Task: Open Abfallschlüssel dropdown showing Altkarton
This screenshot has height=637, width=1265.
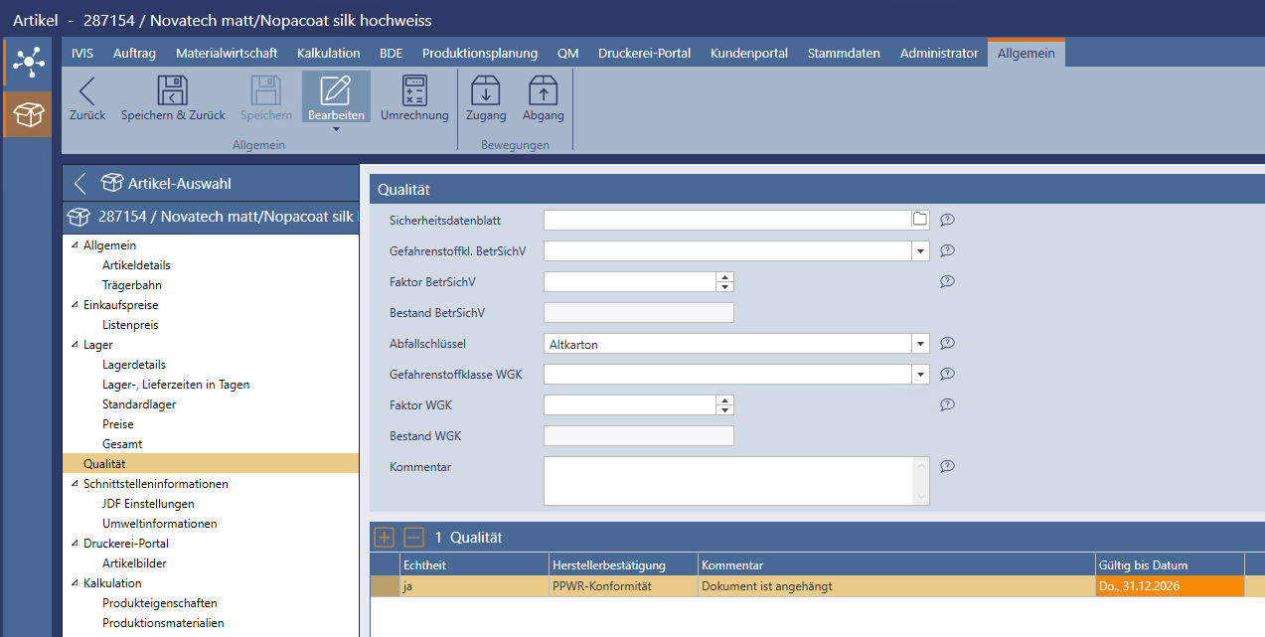Action: (921, 344)
